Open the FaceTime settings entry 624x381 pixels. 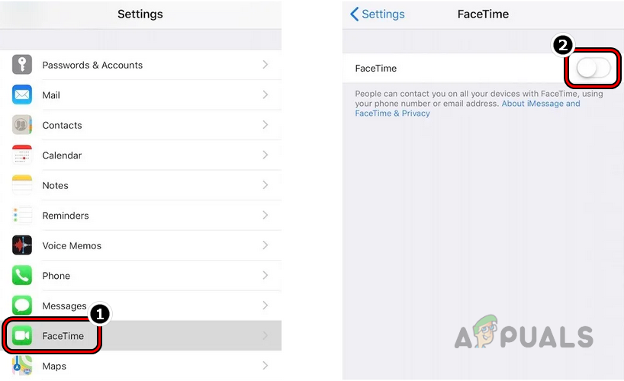[x=63, y=336]
